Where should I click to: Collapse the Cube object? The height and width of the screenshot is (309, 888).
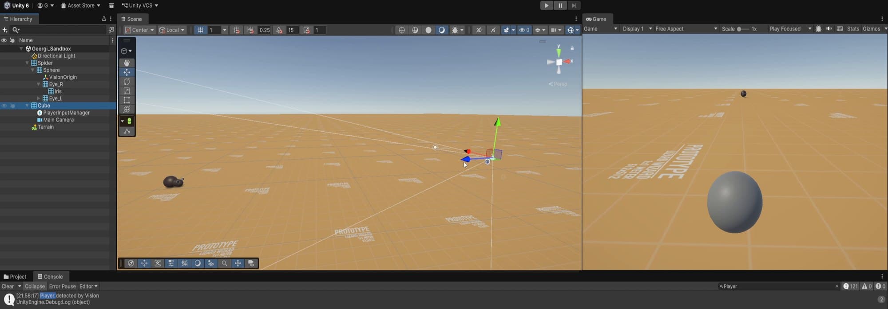point(27,106)
